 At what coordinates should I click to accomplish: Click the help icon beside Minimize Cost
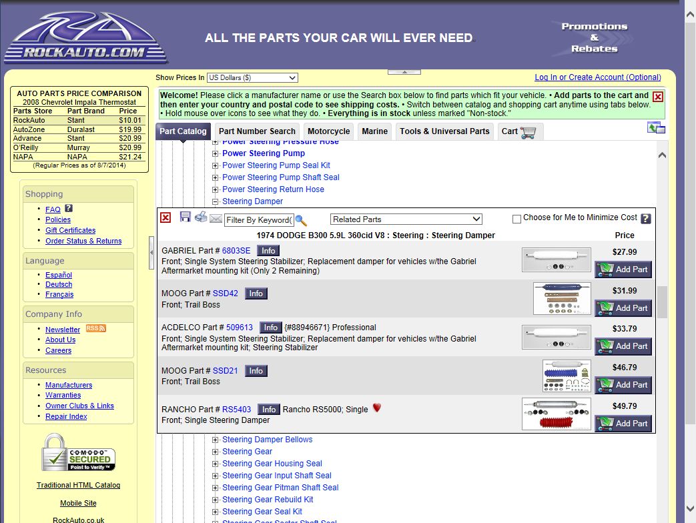(x=646, y=218)
